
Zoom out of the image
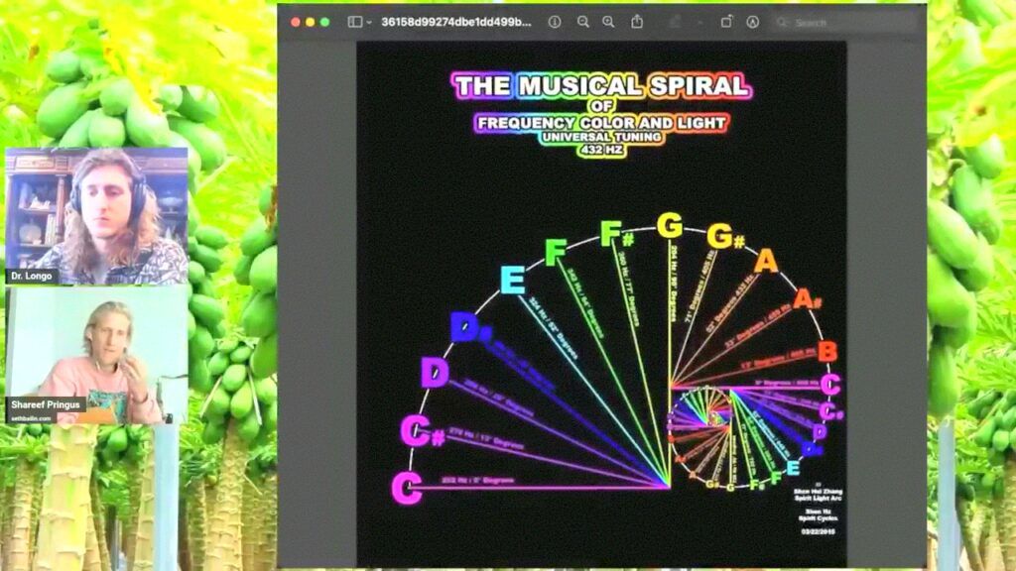582,22
